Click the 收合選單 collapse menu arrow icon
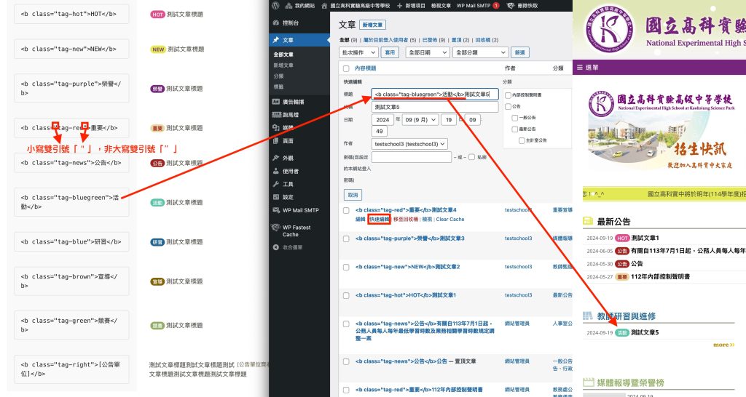Screen dimensions: 746x397 coord(276,247)
